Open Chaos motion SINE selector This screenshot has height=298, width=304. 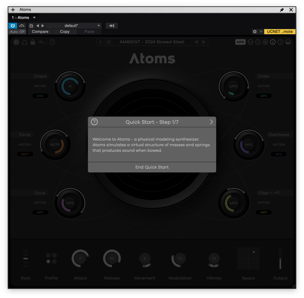tap(40, 96)
